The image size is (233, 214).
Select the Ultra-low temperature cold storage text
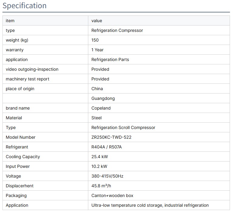127,205
